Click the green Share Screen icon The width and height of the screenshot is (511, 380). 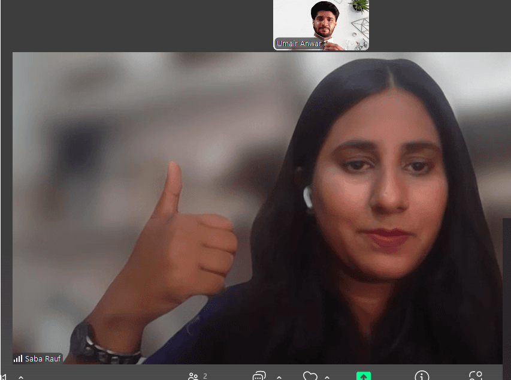click(x=364, y=376)
